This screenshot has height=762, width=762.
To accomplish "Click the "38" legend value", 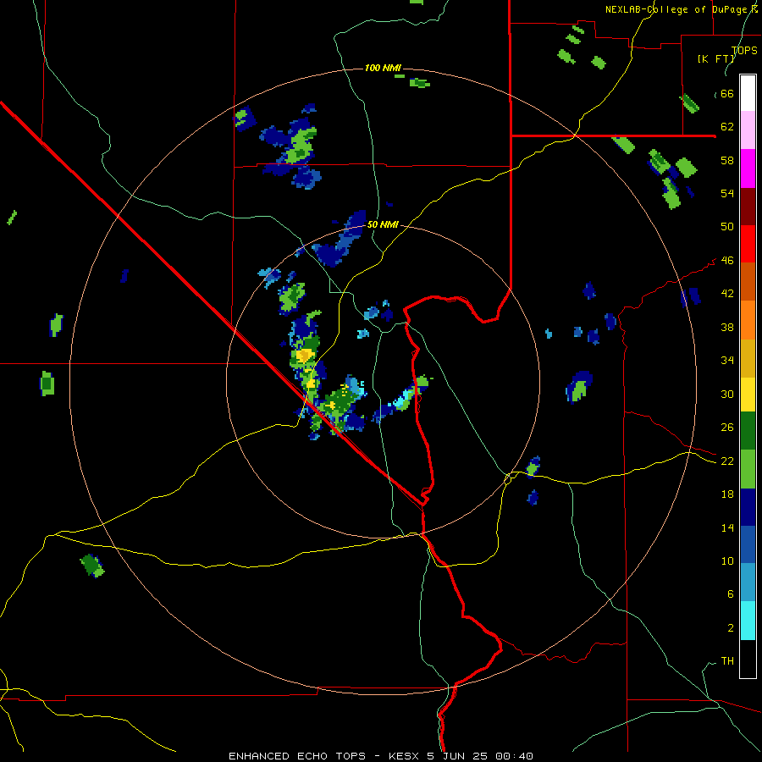I will (727, 327).
